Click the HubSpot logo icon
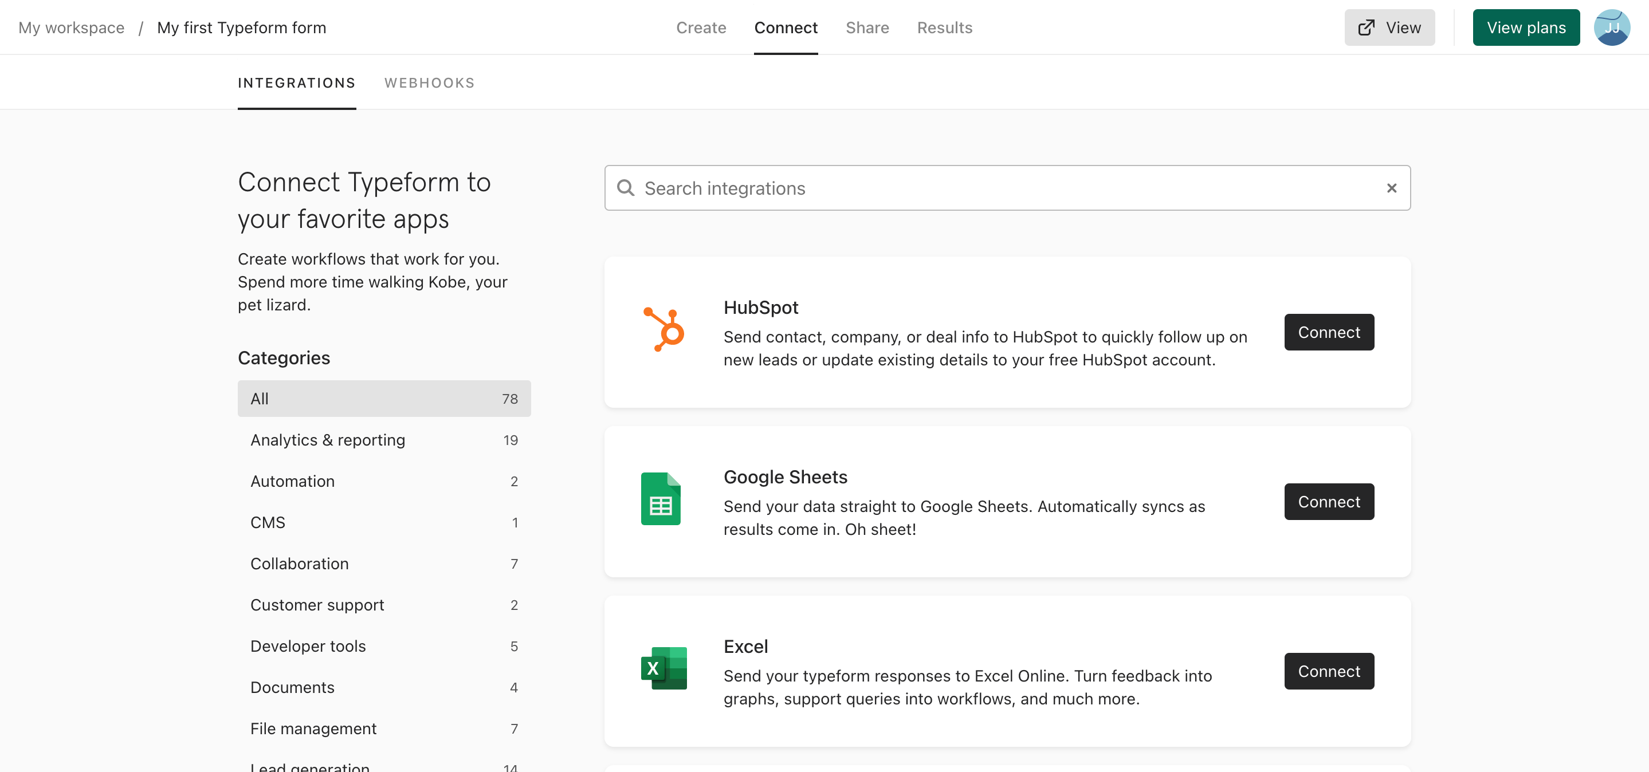1649x772 pixels. 664,330
